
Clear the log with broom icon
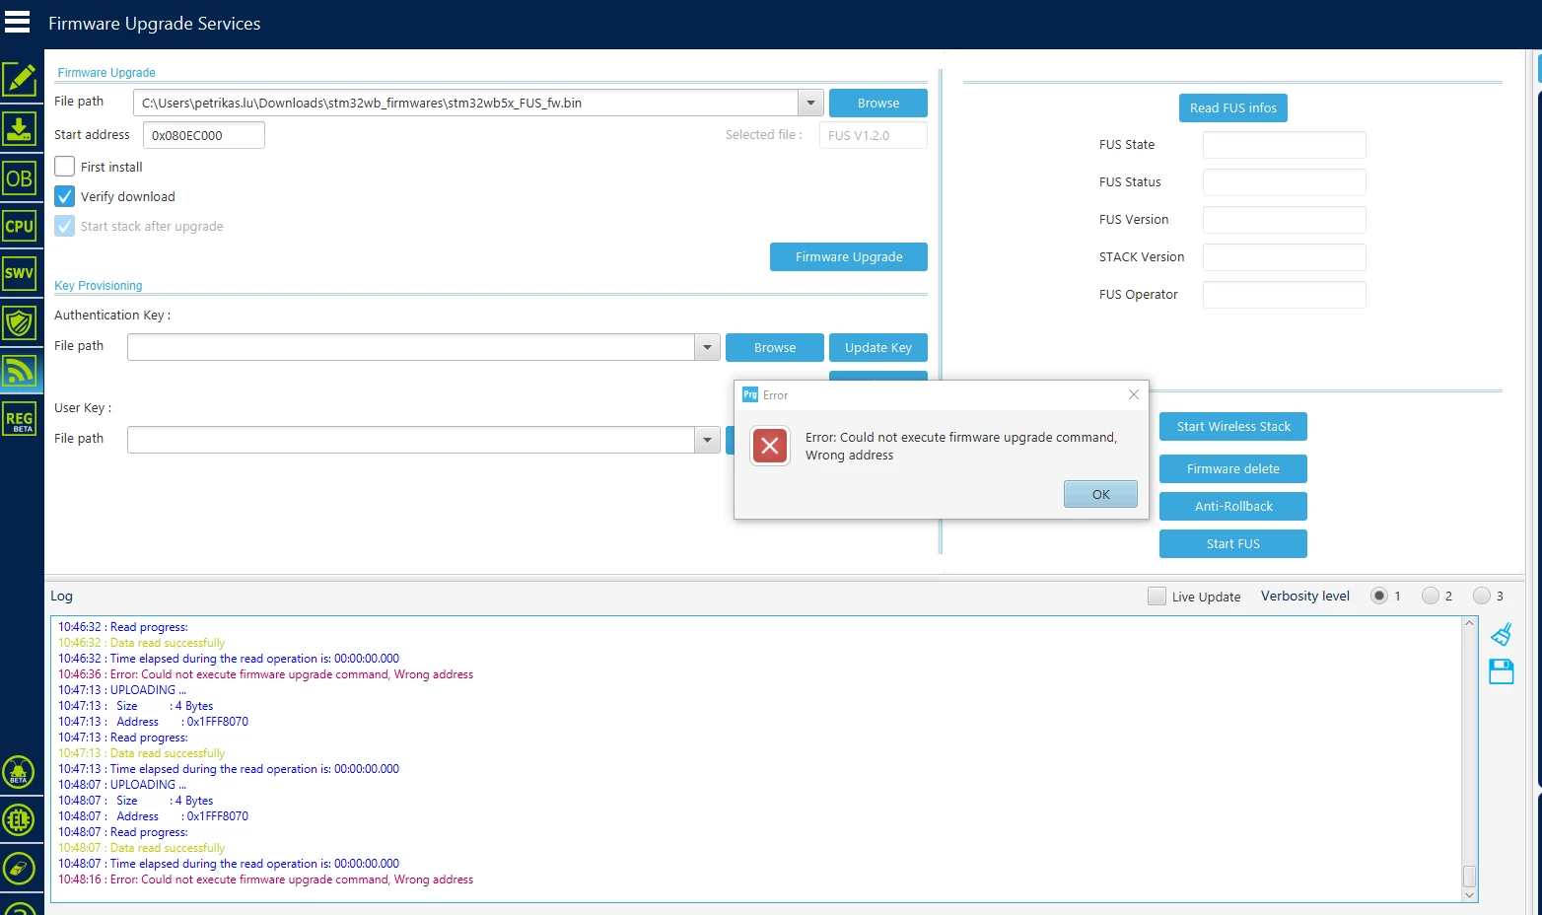[x=1502, y=634]
